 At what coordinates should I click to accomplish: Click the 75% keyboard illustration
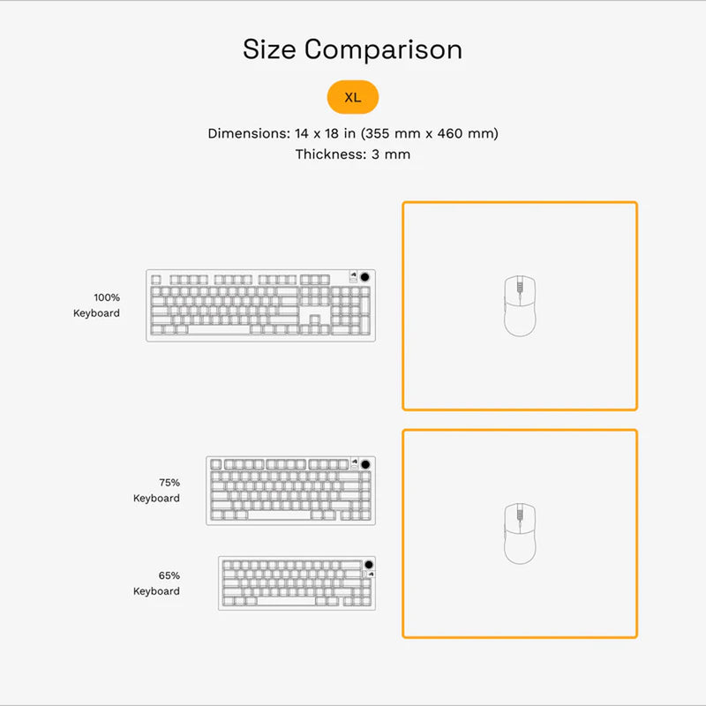(x=291, y=491)
